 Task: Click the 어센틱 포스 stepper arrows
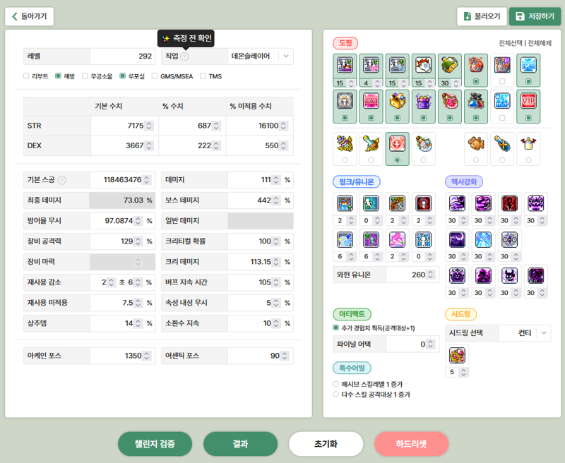(x=285, y=356)
